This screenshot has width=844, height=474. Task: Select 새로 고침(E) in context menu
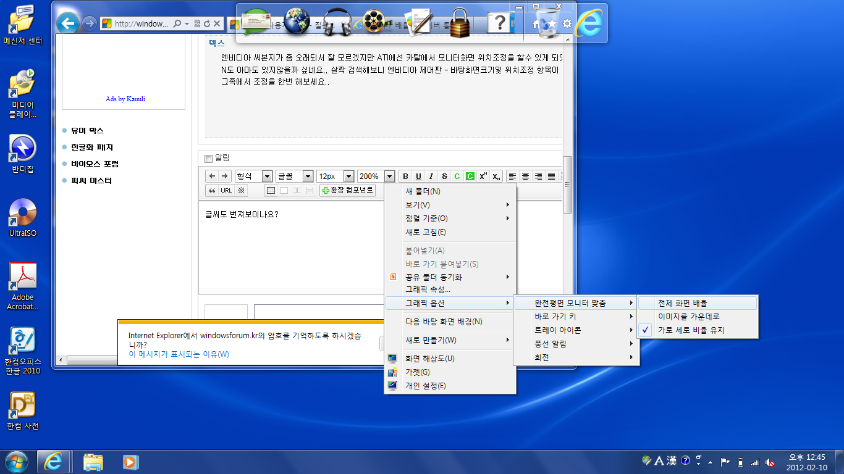(450, 232)
